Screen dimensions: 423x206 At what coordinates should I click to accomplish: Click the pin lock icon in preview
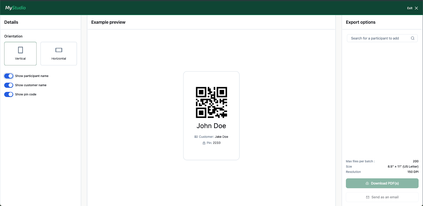204,143
